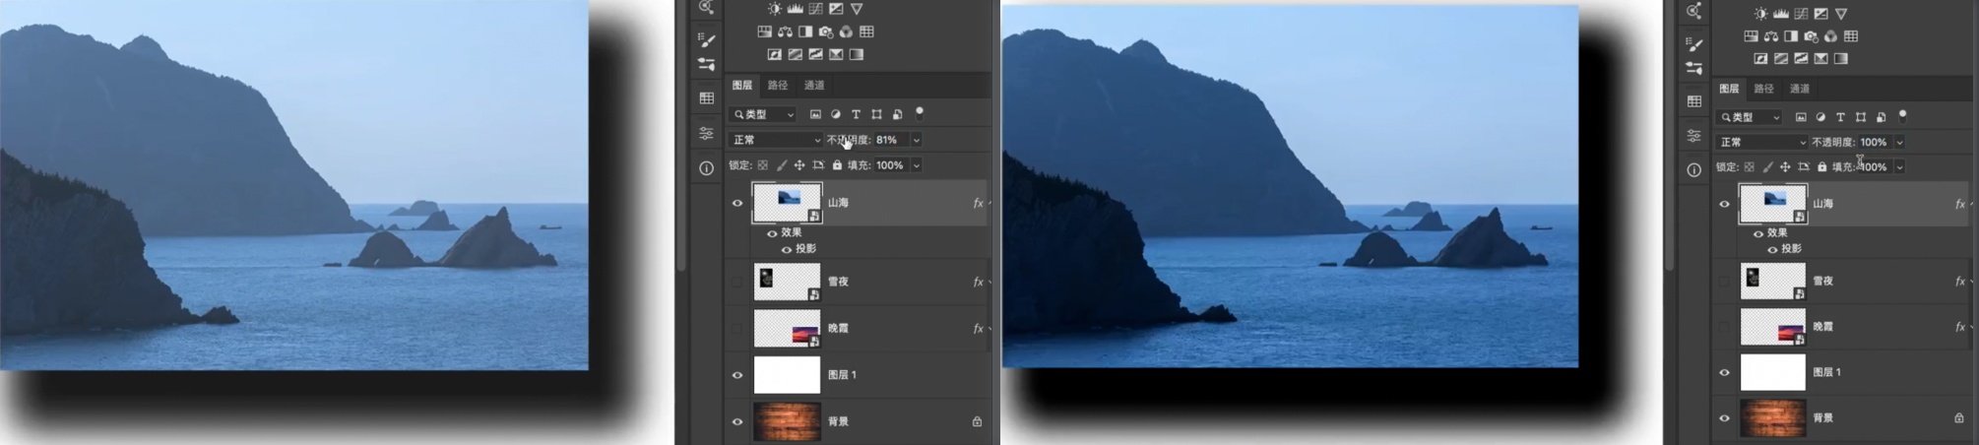Hide the 山海 layer in left panel

737,203
